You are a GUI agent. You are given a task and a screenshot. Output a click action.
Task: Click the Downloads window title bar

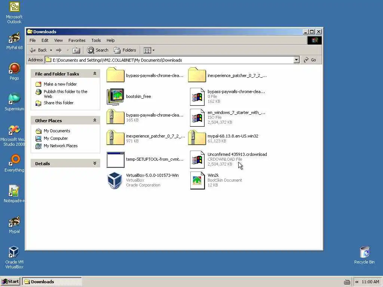165,32
